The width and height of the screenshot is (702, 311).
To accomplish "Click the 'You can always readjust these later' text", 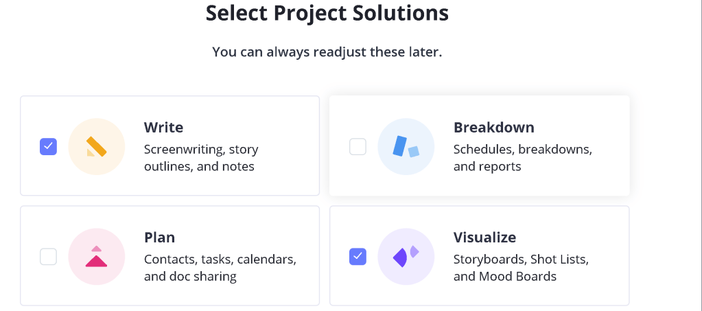I will [327, 52].
